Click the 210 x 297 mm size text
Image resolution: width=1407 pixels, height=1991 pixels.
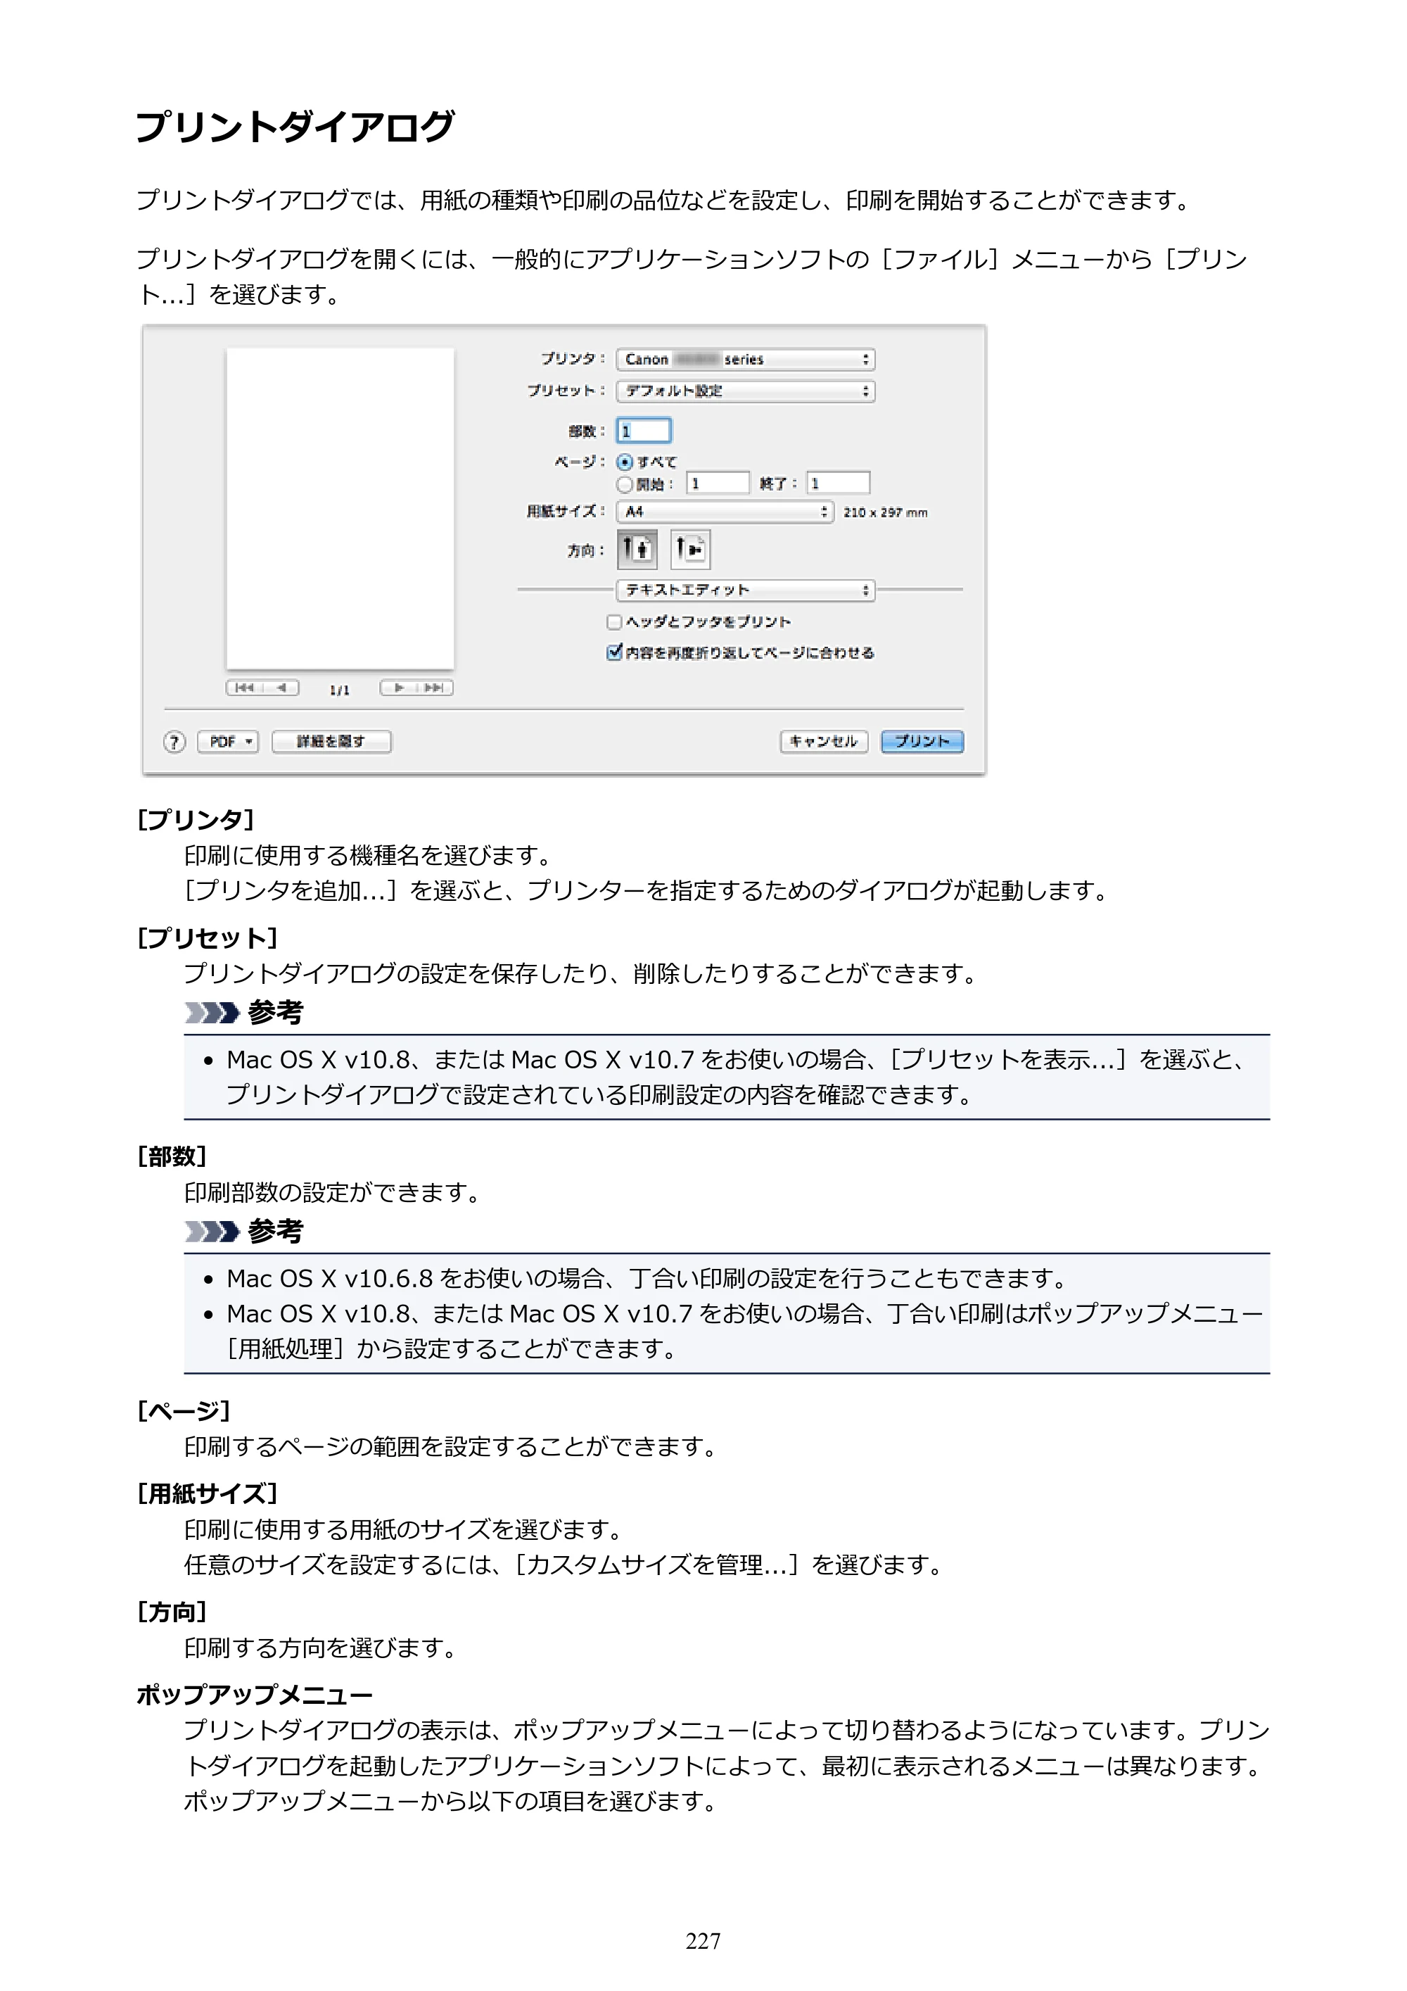[x=885, y=512]
